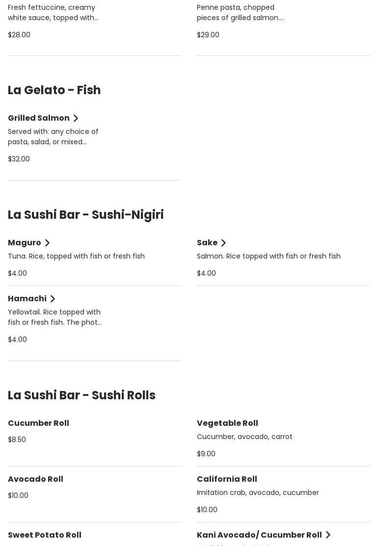This screenshot has width=378, height=546.
Task: Choose the Avocado Roll item
Action: (35, 479)
